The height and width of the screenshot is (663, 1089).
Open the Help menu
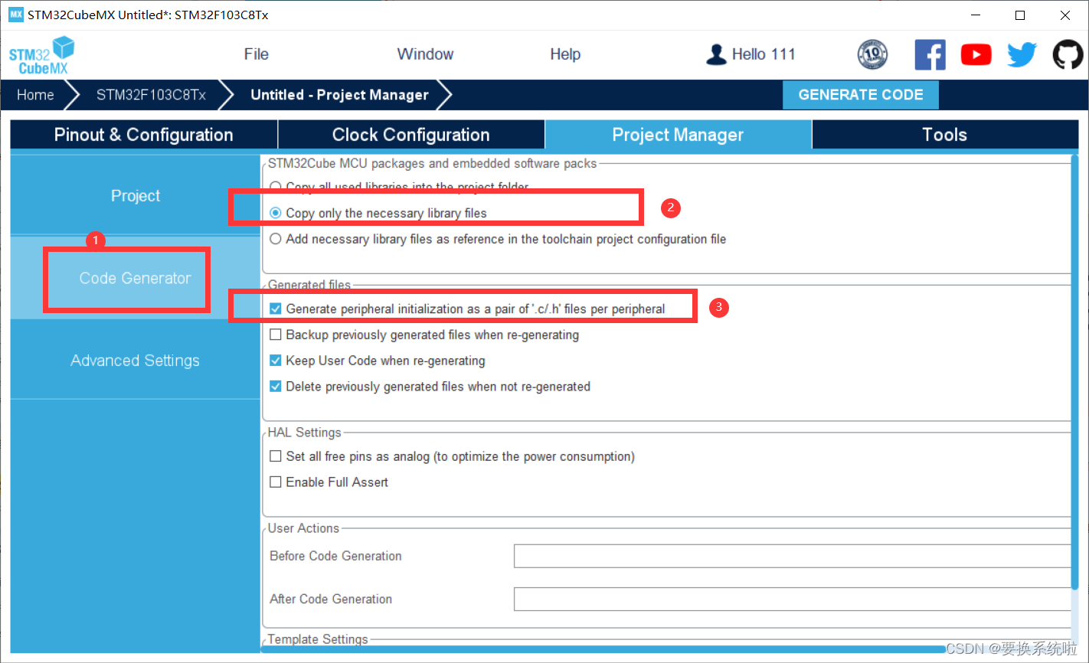[565, 54]
